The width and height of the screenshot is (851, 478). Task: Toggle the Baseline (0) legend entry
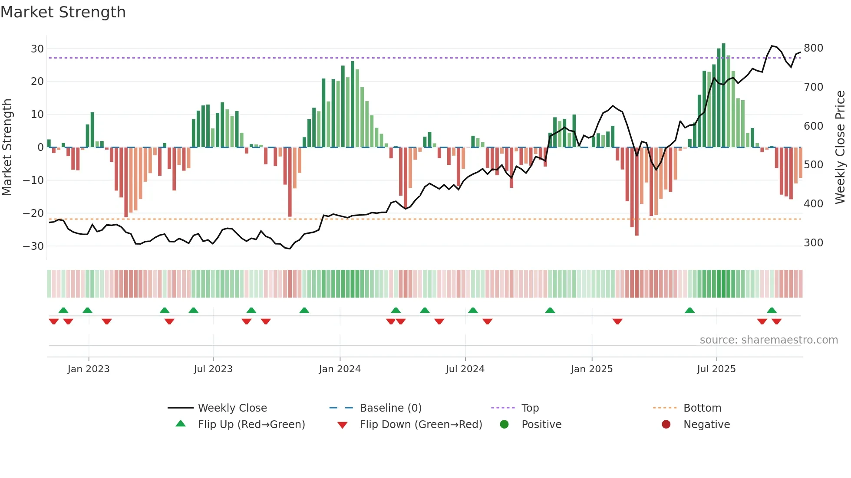[x=390, y=408]
